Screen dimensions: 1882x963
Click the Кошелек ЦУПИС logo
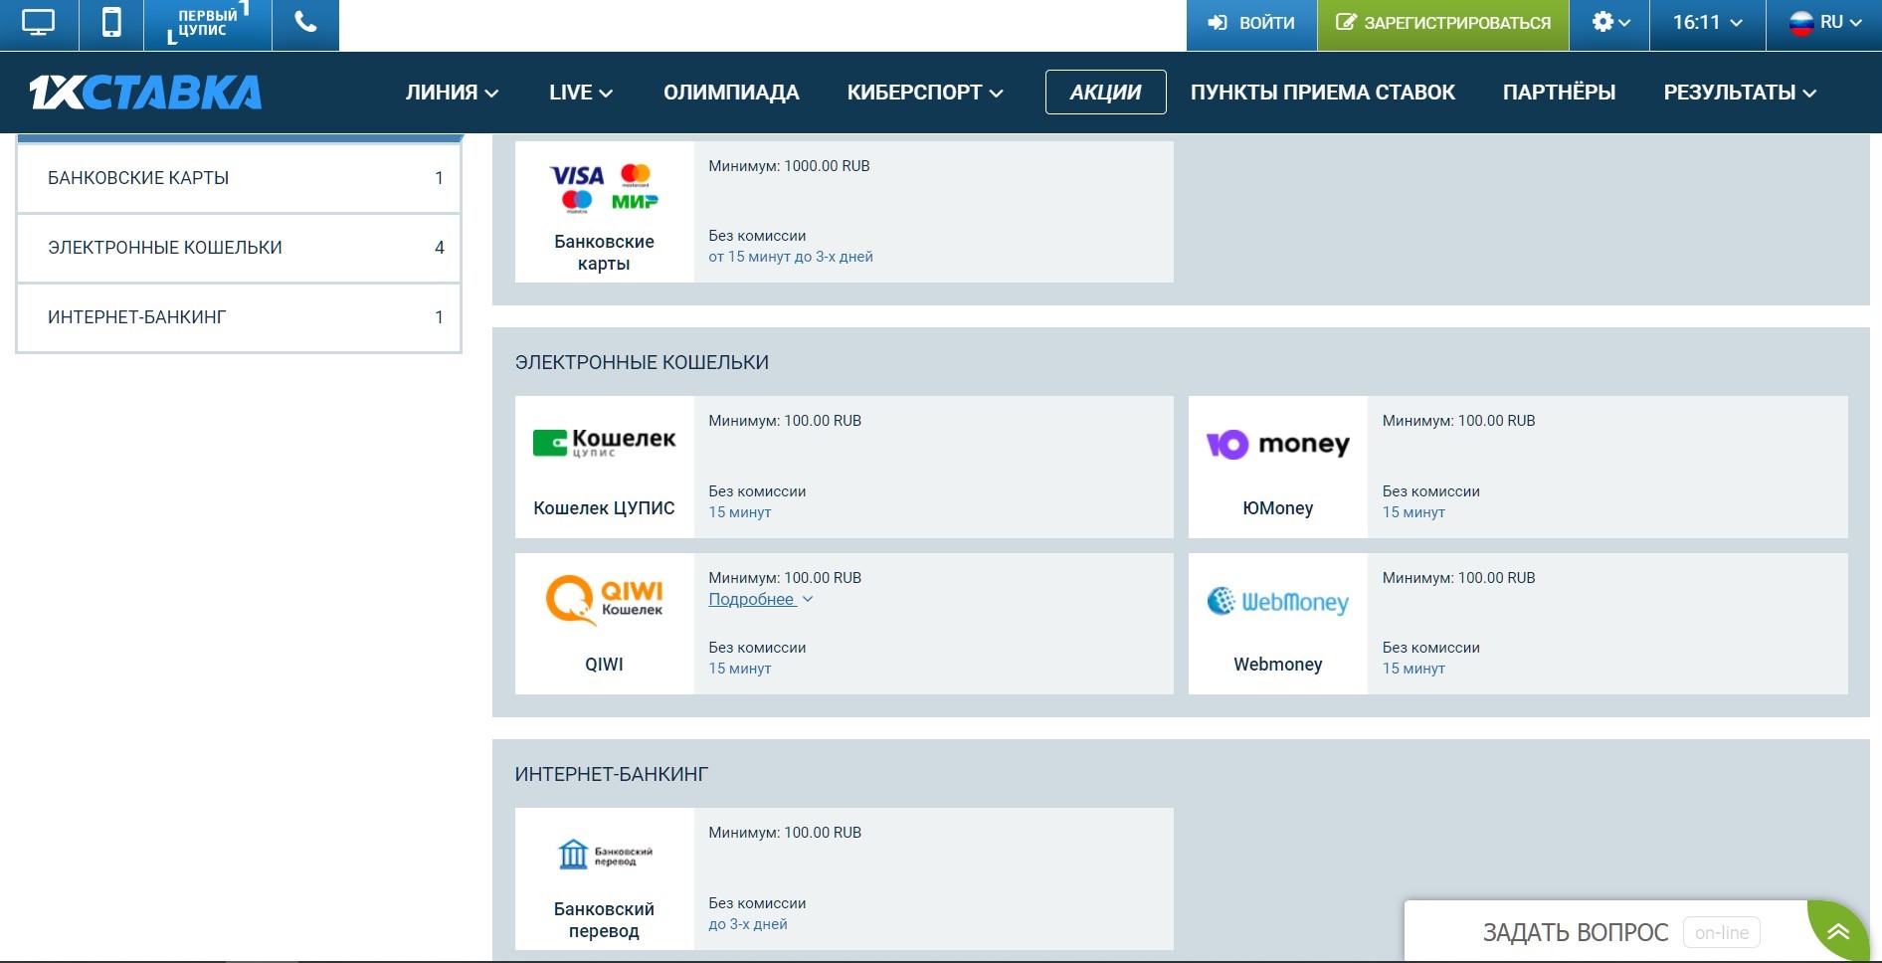coord(604,443)
